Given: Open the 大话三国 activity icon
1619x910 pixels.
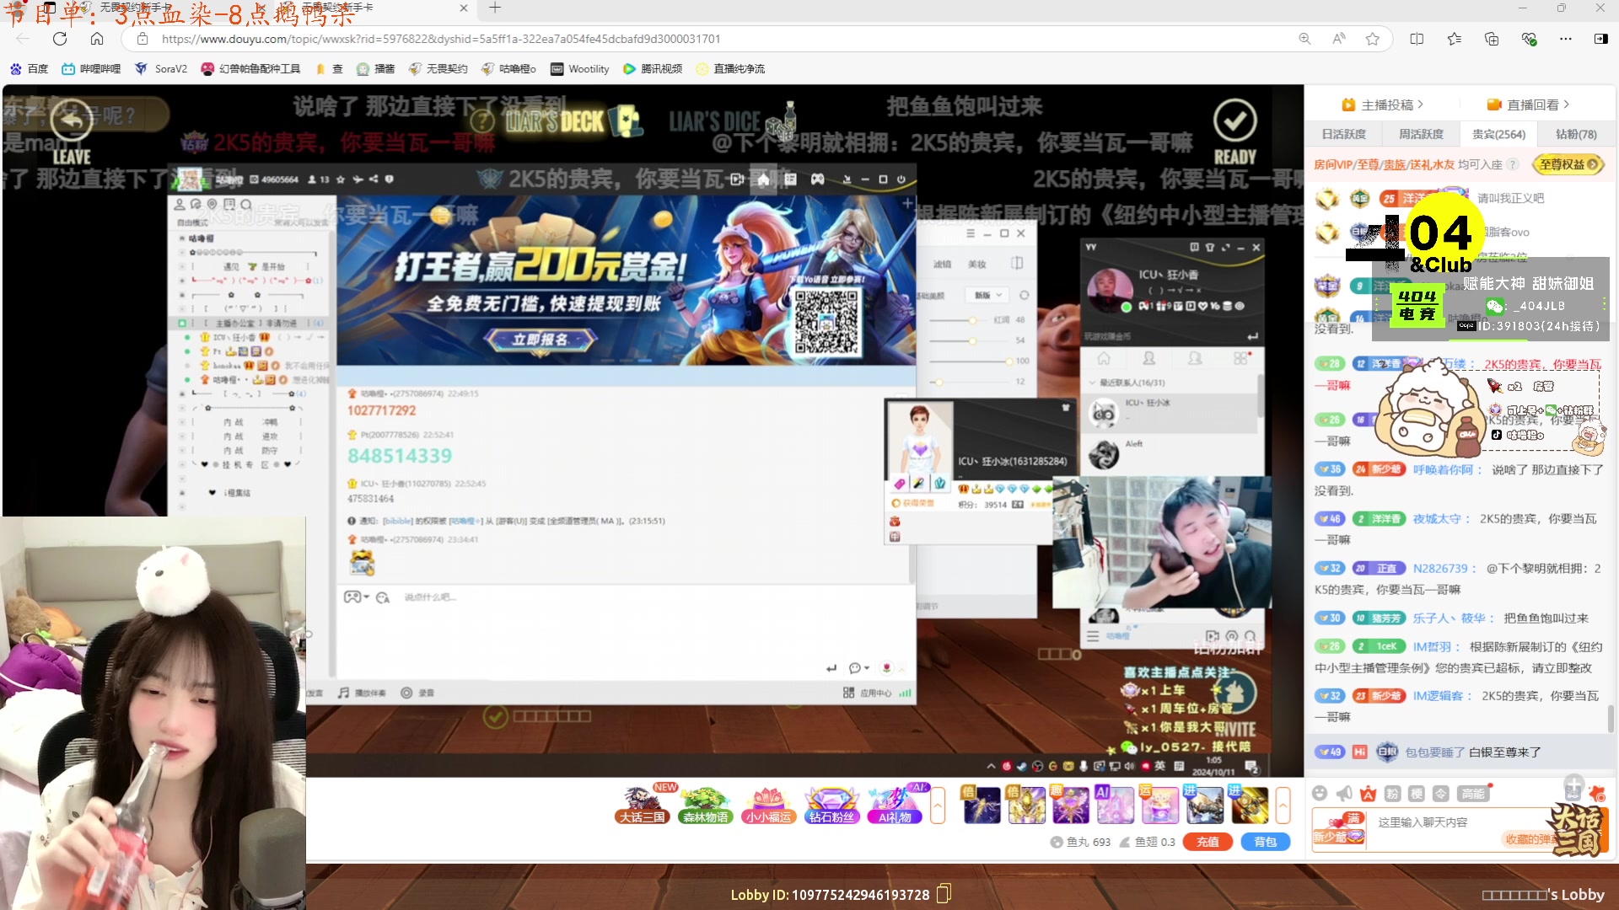Looking at the screenshot, I should [x=643, y=806].
